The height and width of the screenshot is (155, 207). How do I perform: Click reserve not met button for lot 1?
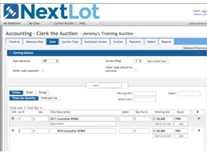[x=163, y=124]
